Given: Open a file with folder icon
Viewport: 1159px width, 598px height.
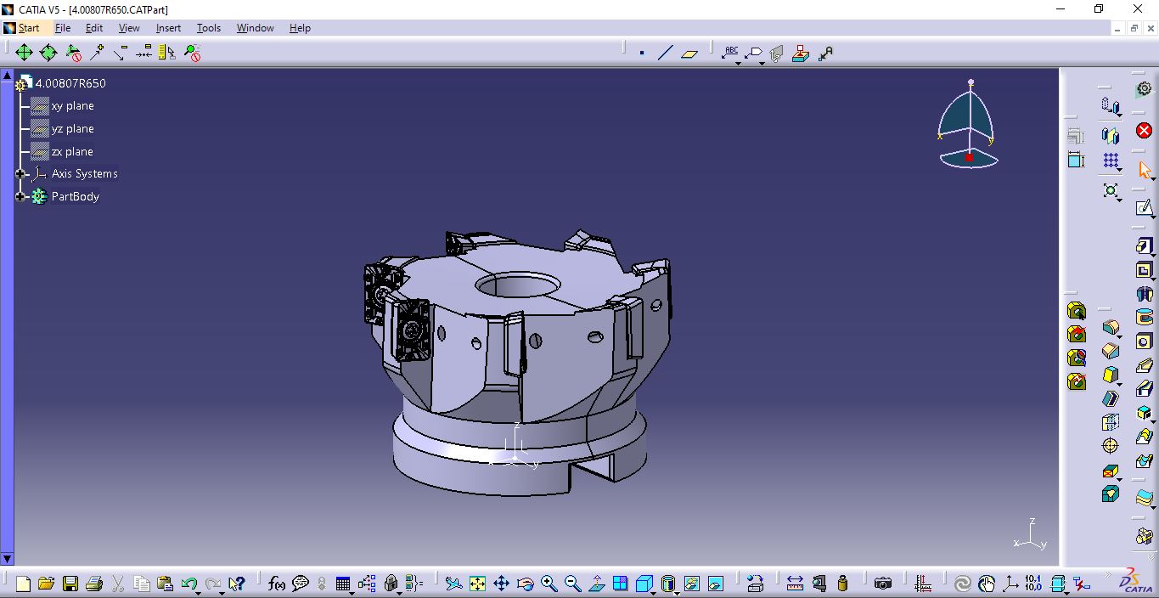Looking at the screenshot, I should click(x=46, y=584).
